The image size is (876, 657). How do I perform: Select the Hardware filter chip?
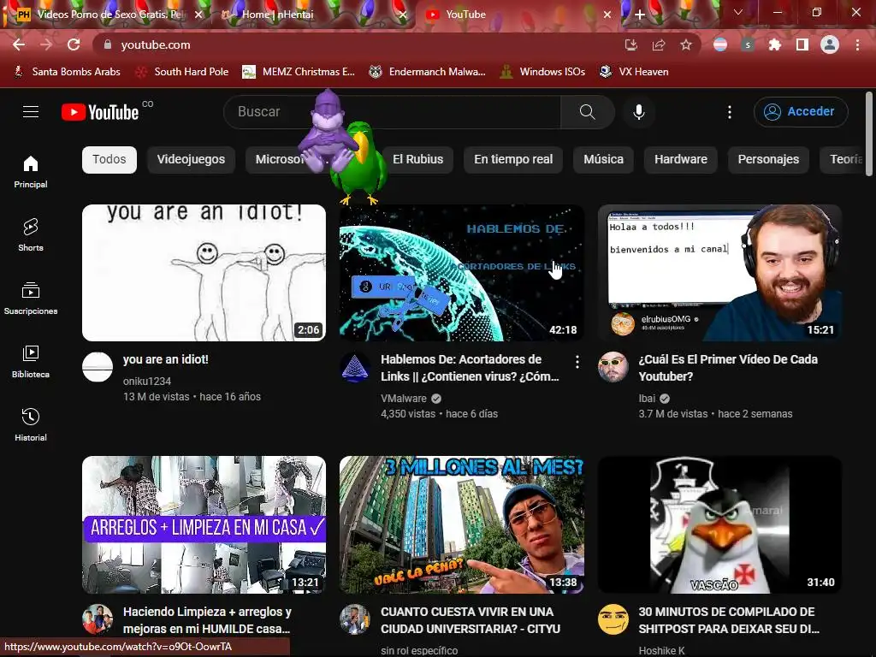tap(681, 159)
